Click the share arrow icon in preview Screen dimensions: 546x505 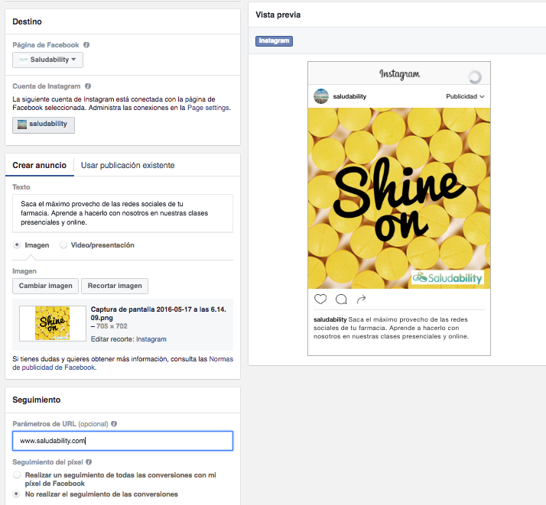click(x=362, y=299)
